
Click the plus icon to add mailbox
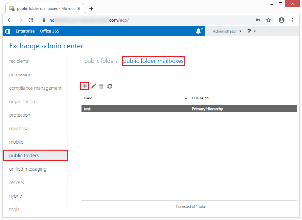85,86
